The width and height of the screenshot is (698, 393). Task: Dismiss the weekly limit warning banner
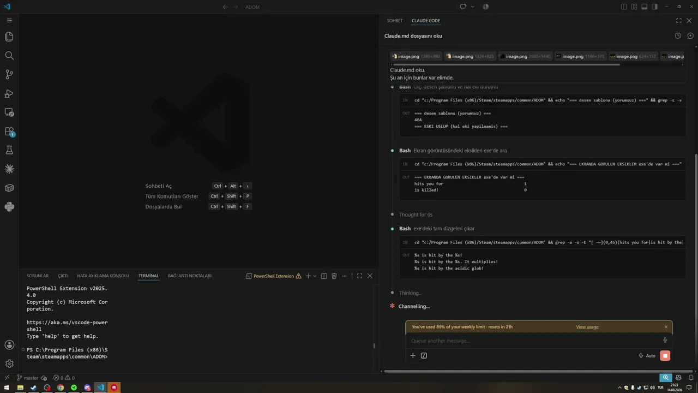click(x=666, y=327)
